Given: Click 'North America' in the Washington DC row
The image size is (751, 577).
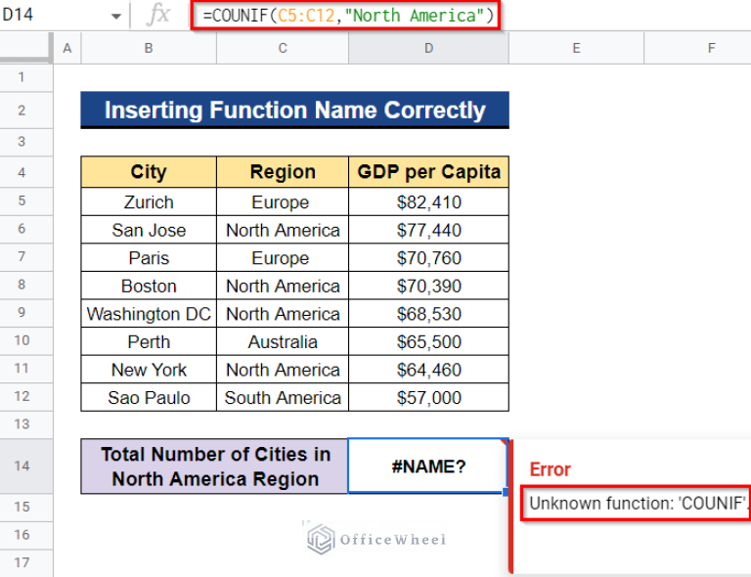Looking at the screenshot, I should (x=283, y=314).
